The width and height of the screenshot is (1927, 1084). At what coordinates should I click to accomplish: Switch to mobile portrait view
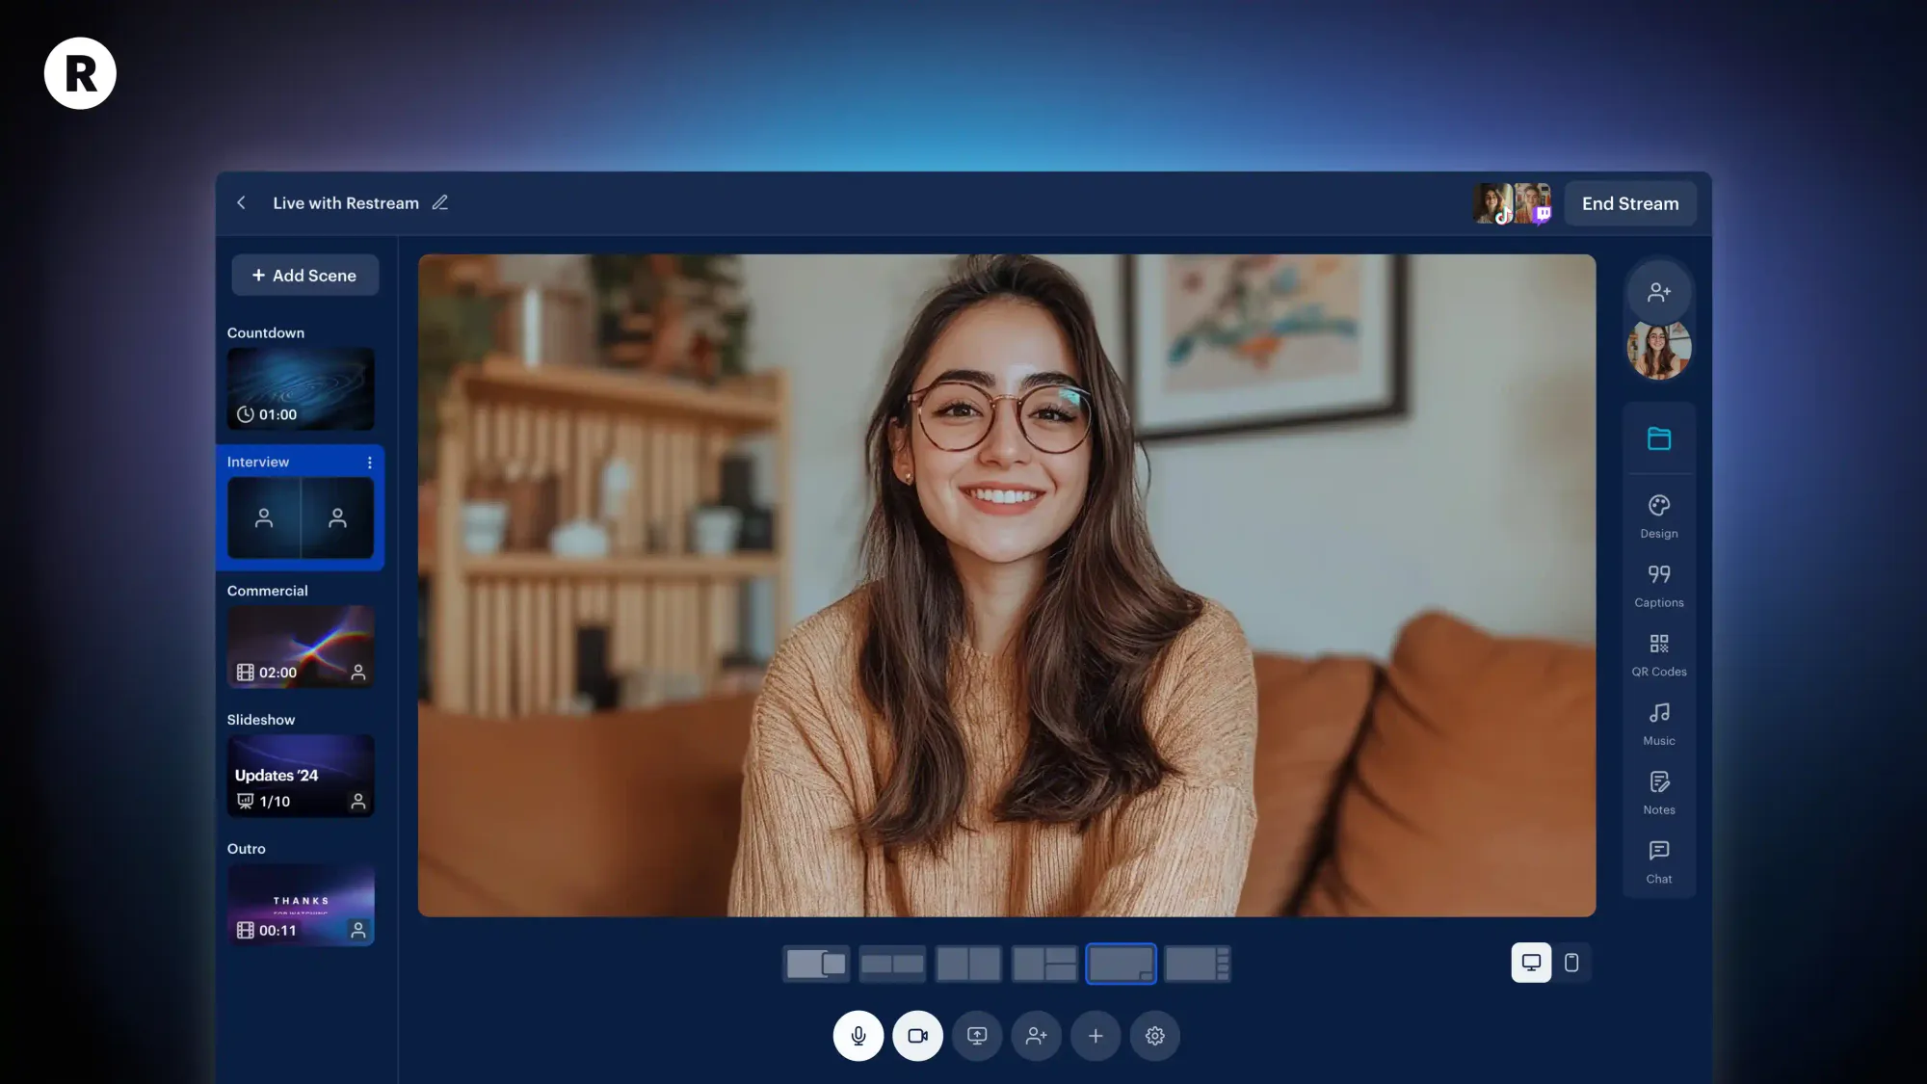pos(1571,963)
